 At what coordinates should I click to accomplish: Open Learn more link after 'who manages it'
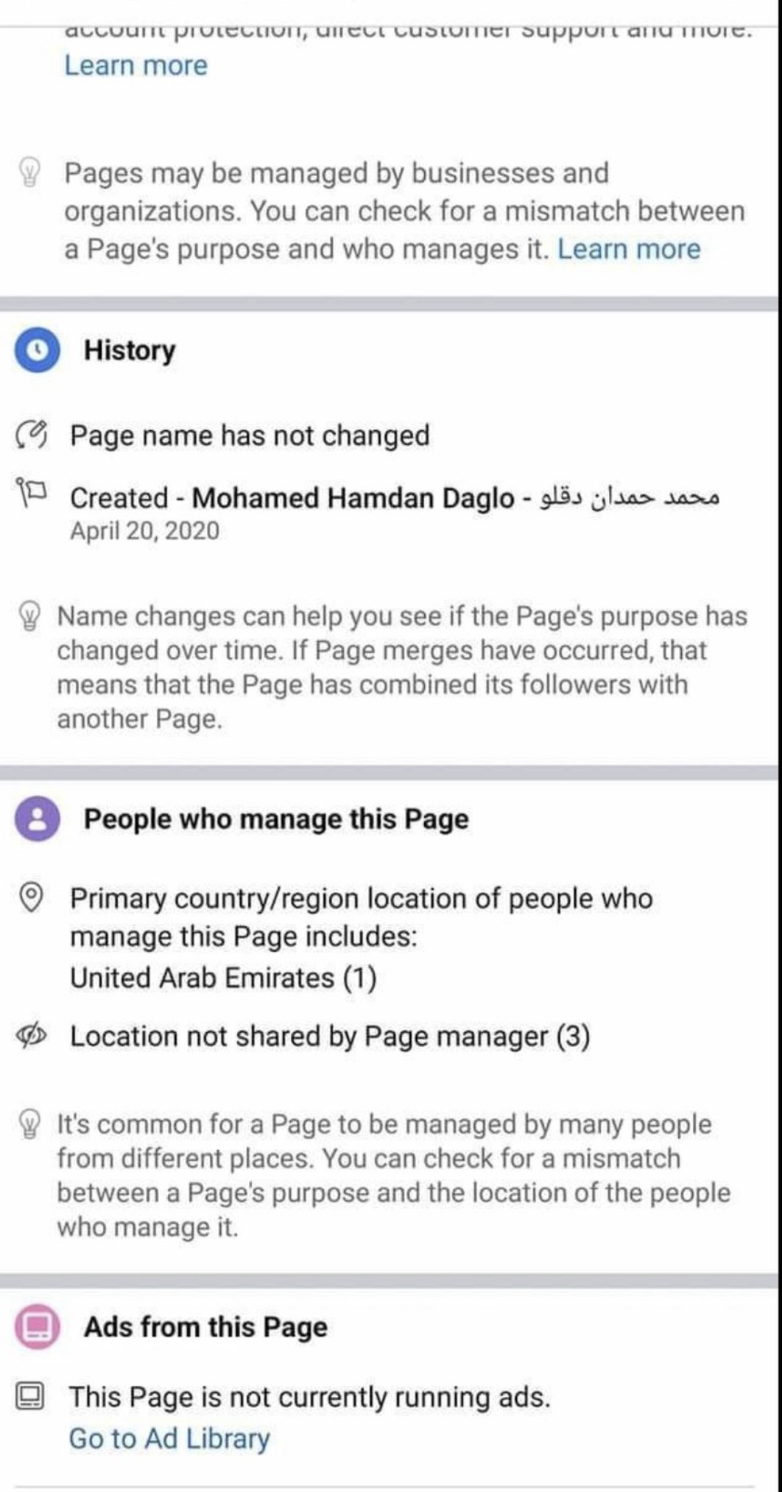click(628, 249)
